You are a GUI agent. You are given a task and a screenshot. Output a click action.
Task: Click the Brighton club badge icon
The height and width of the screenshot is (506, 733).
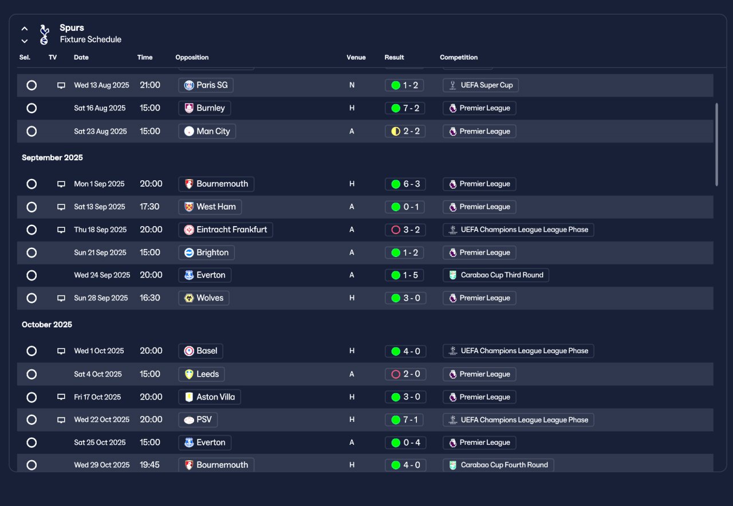click(x=189, y=252)
